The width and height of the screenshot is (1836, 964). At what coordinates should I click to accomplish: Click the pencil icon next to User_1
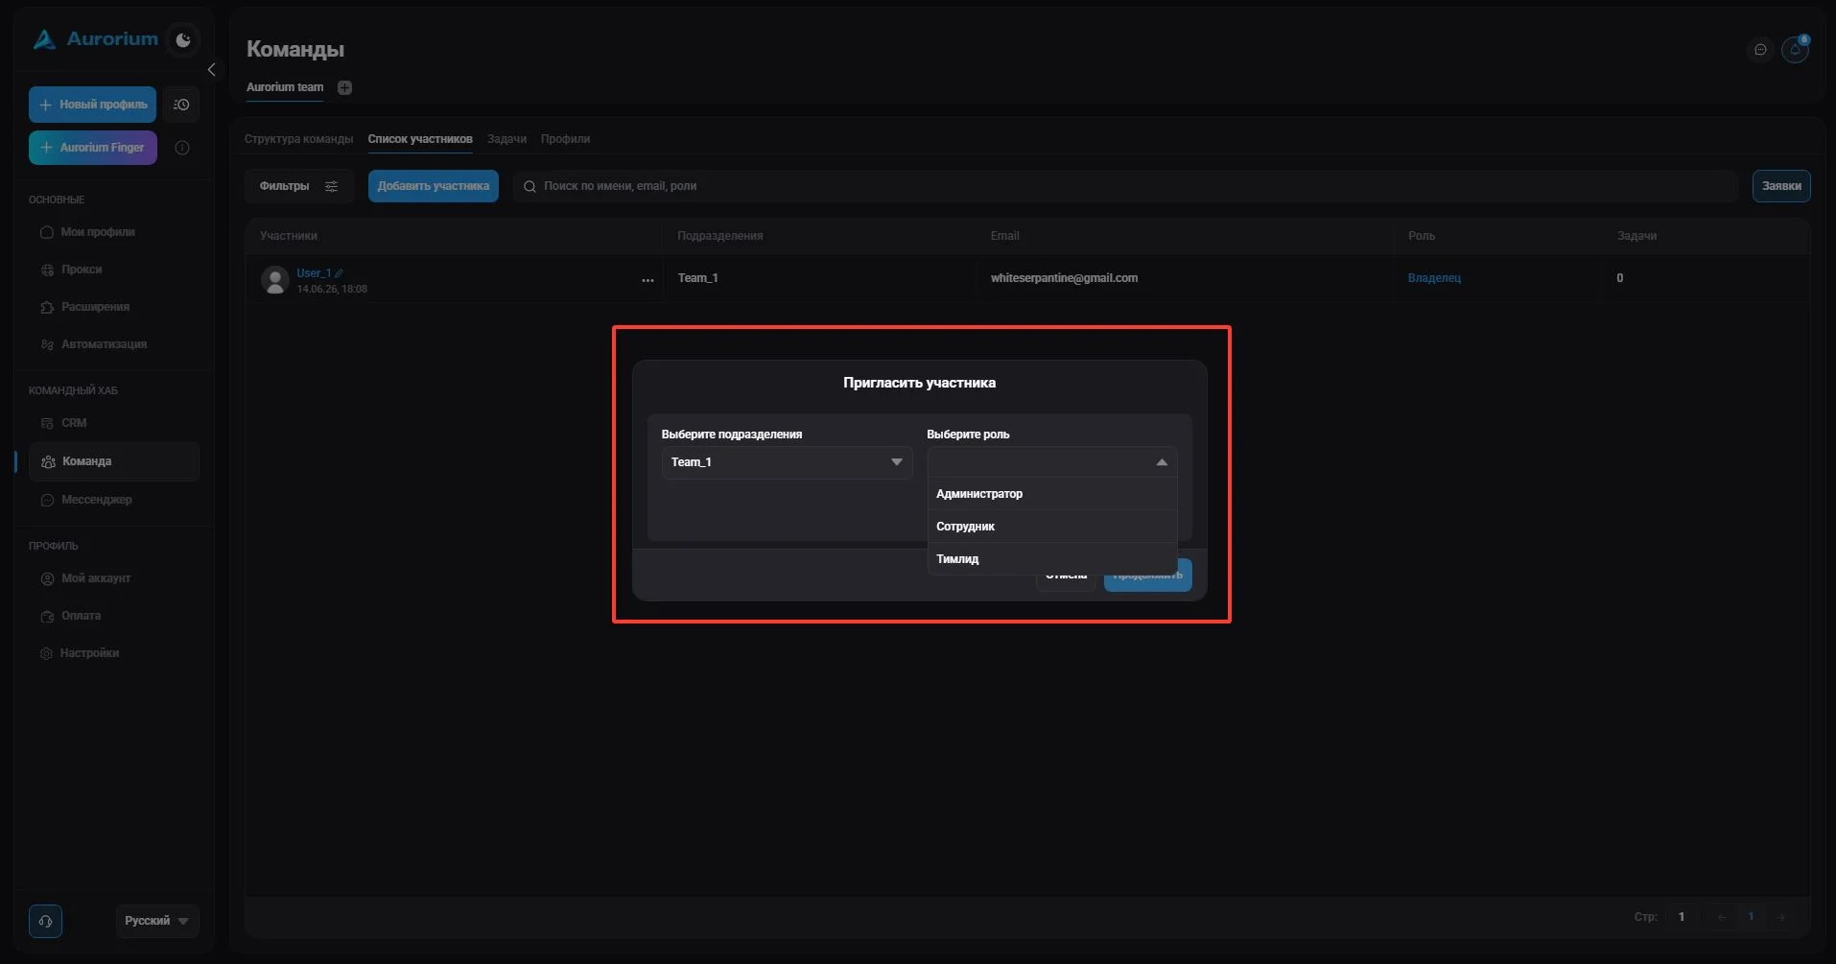(x=340, y=273)
